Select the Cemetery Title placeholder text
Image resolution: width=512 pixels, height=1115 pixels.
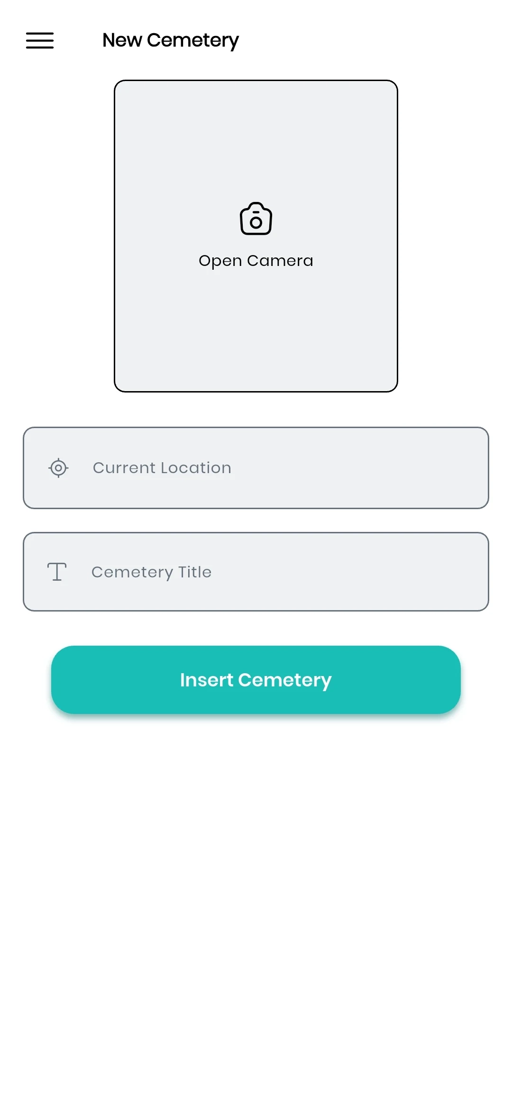152,572
